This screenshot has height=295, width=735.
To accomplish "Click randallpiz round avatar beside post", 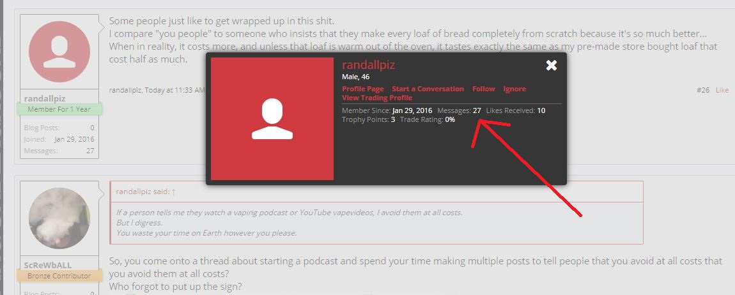I will (59, 52).
